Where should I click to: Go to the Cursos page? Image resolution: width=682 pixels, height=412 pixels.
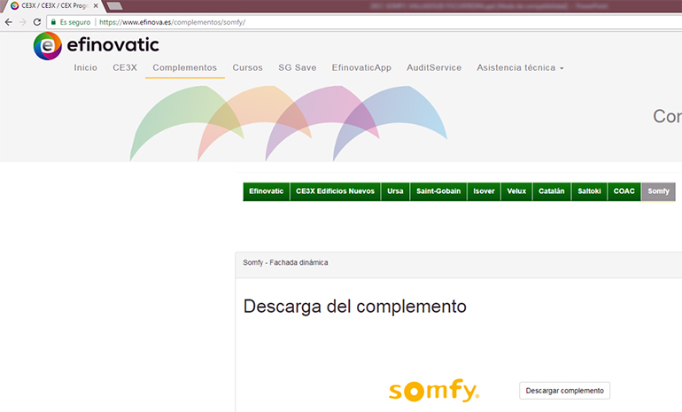pos(247,67)
